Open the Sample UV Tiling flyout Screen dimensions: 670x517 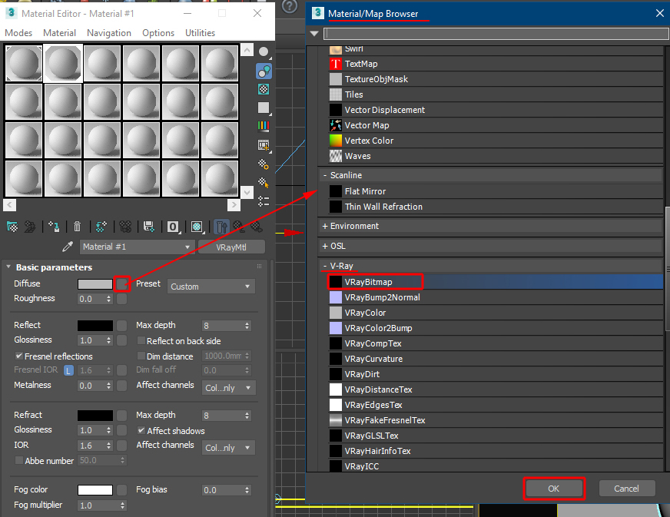264,108
